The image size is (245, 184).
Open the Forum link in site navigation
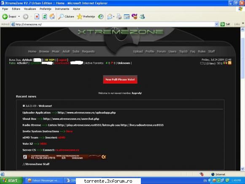pyautogui.click(x=161, y=51)
